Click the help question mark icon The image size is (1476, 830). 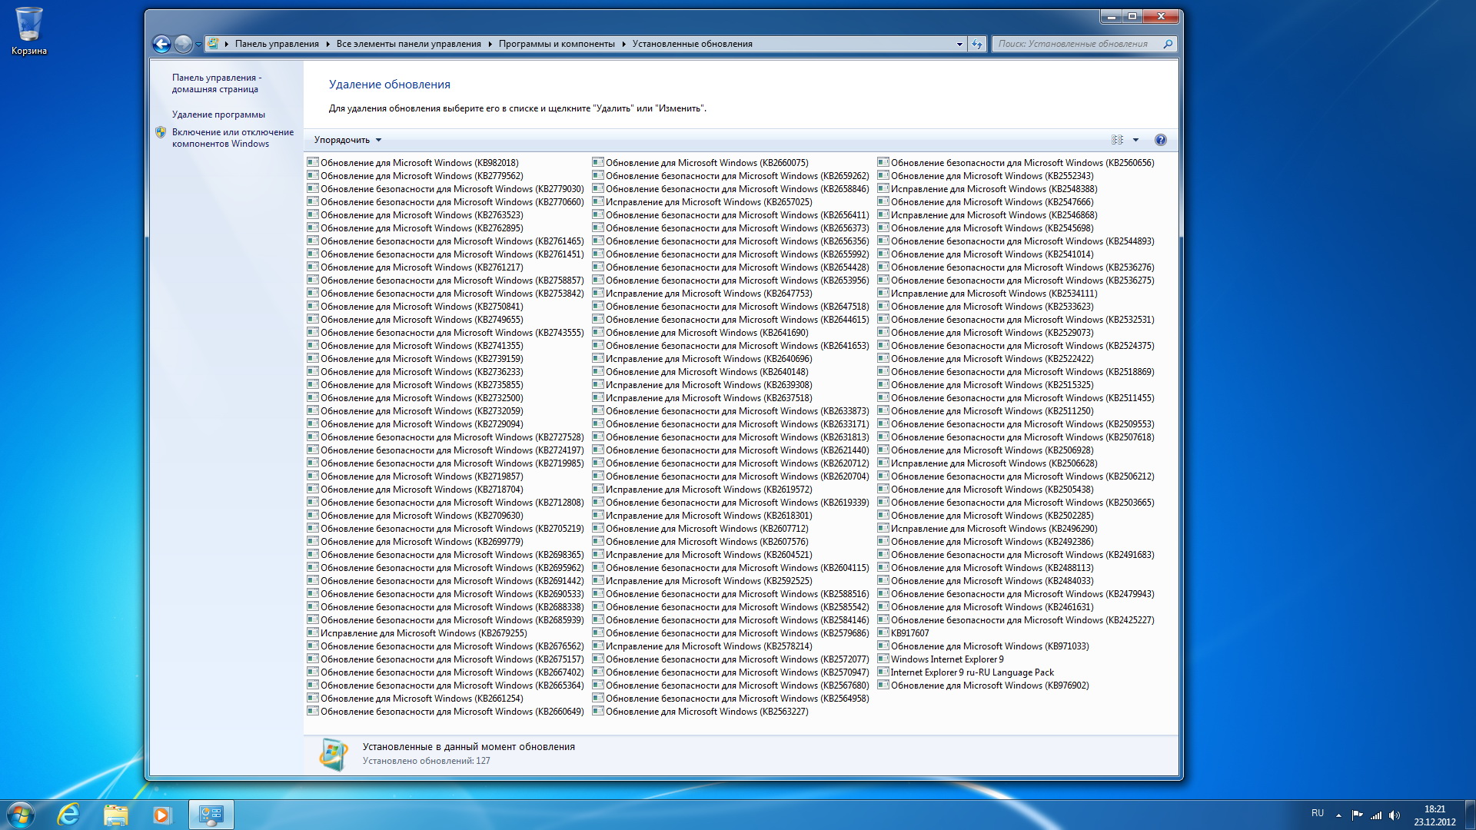tap(1160, 140)
